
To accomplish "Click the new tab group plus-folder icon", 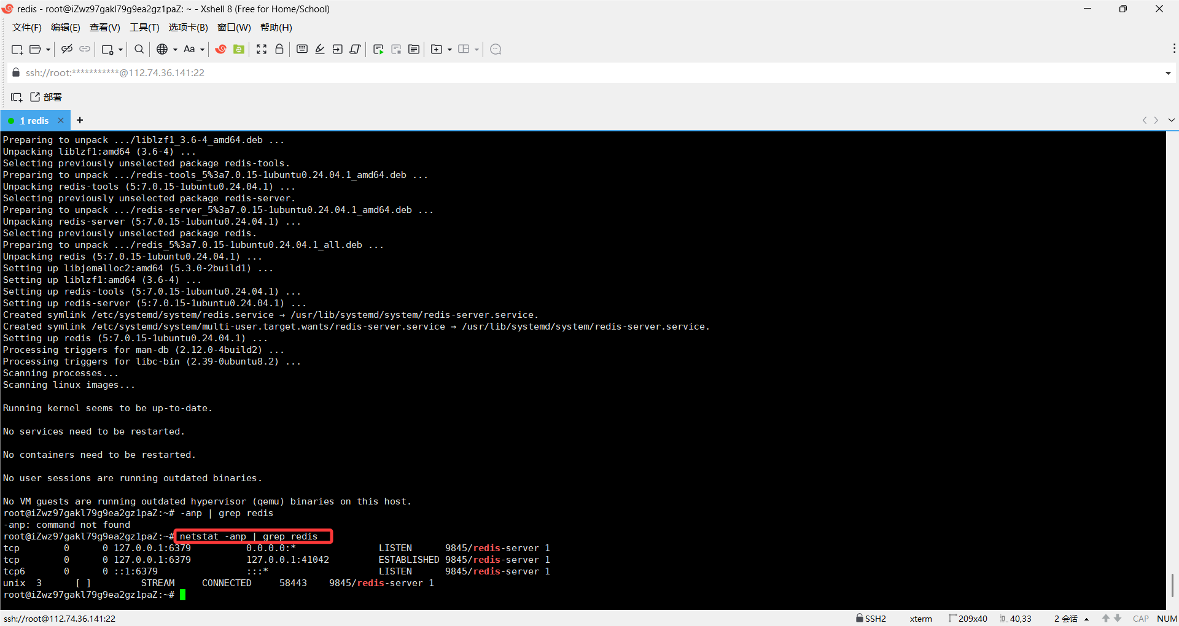I will 437,49.
